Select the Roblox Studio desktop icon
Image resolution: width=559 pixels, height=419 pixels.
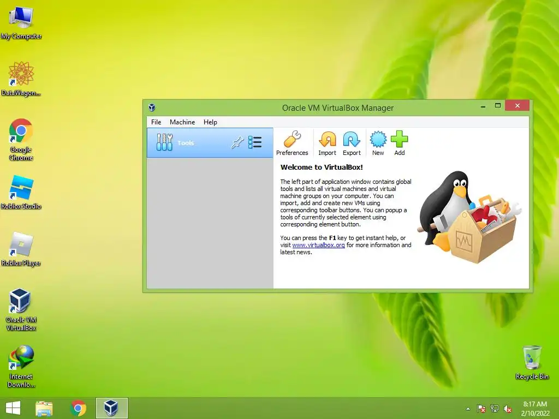click(x=21, y=193)
